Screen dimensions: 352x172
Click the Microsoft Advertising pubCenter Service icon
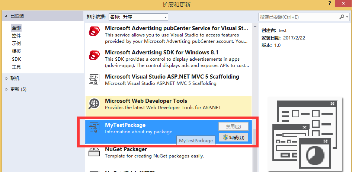click(94, 31)
